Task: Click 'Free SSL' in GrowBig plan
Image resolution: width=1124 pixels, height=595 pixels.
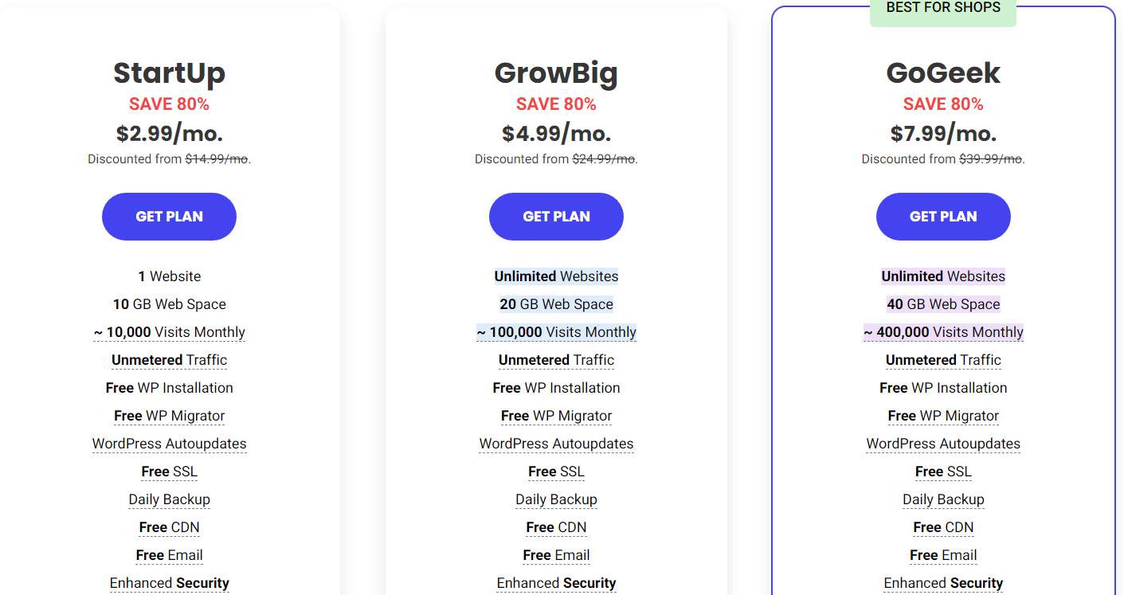Action: 556,472
